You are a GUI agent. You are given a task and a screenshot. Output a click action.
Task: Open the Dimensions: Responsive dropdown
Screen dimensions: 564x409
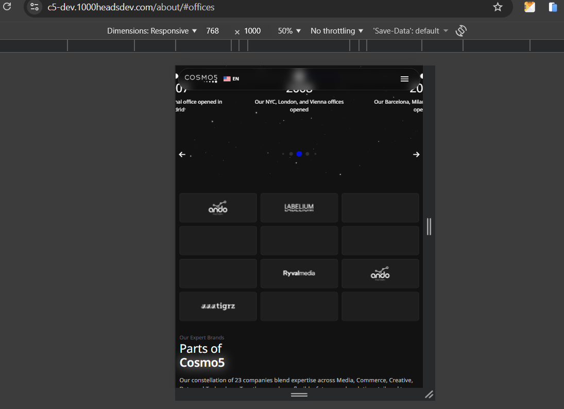click(x=152, y=31)
